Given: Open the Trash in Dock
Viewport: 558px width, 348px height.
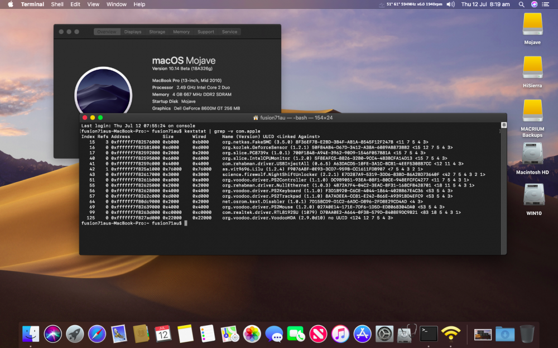Looking at the screenshot, I should pos(527,334).
